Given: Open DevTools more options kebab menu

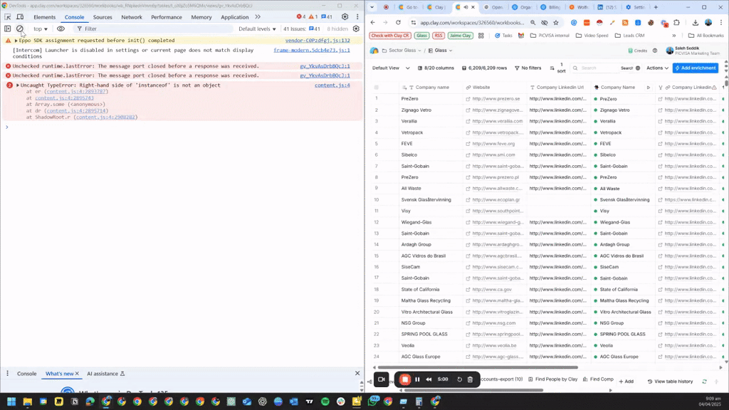Looking at the screenshot, I should [357, 17].
